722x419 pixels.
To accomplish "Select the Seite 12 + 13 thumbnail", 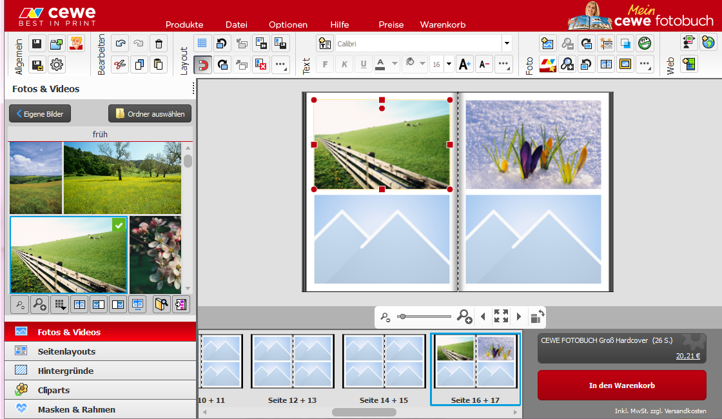I will point(293,361).
